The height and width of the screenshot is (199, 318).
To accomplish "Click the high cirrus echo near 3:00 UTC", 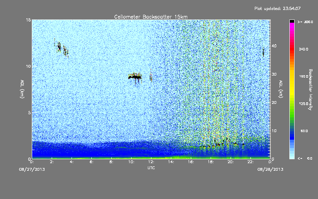I will click(62, 48).
